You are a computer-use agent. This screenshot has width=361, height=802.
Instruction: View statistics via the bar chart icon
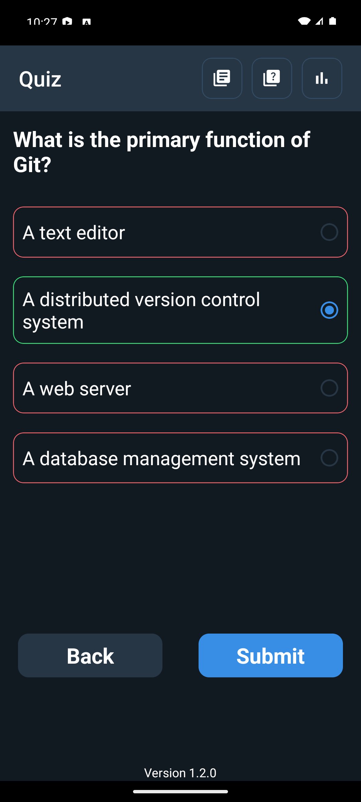(322, 79)
